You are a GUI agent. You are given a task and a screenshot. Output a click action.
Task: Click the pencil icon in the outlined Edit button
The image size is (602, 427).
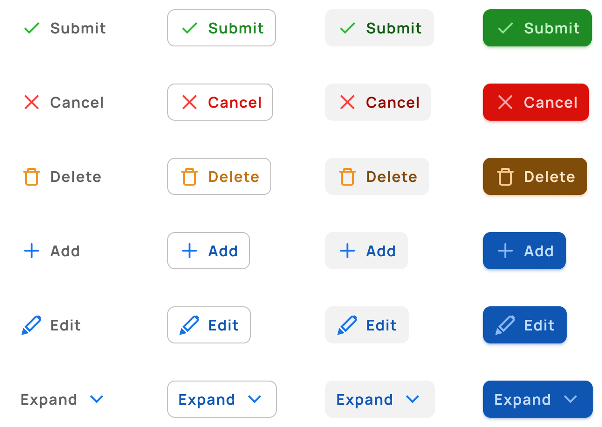coord(190,325)
